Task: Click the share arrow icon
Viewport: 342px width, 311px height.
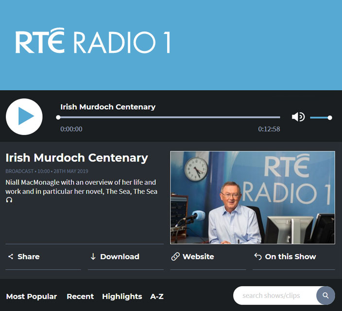Action: pos(11,257)
